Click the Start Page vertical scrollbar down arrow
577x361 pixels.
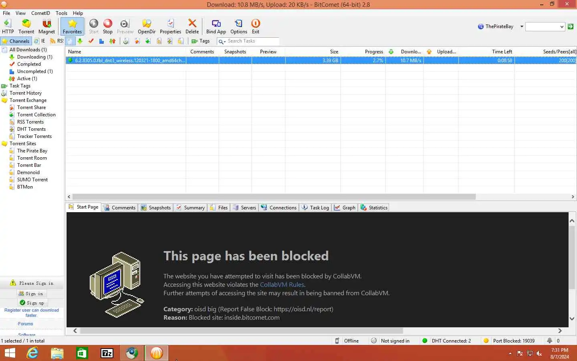coord(572,319)
